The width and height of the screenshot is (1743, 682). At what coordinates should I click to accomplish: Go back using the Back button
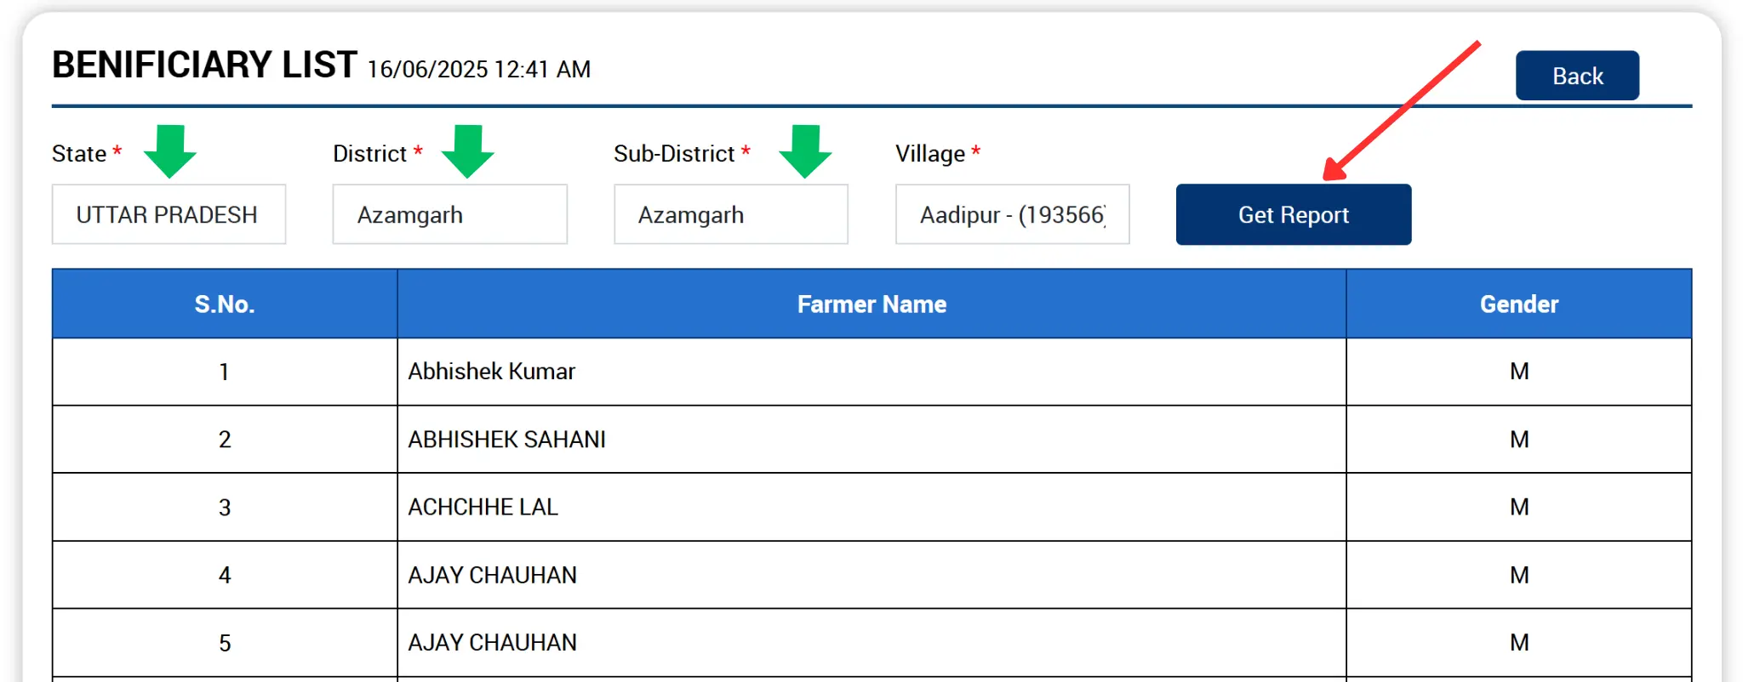[1577, 76]
